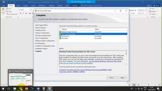Viewport: 162px width, 91px height.
Task: Click the zoom in plus button
Action: [155, 85]
